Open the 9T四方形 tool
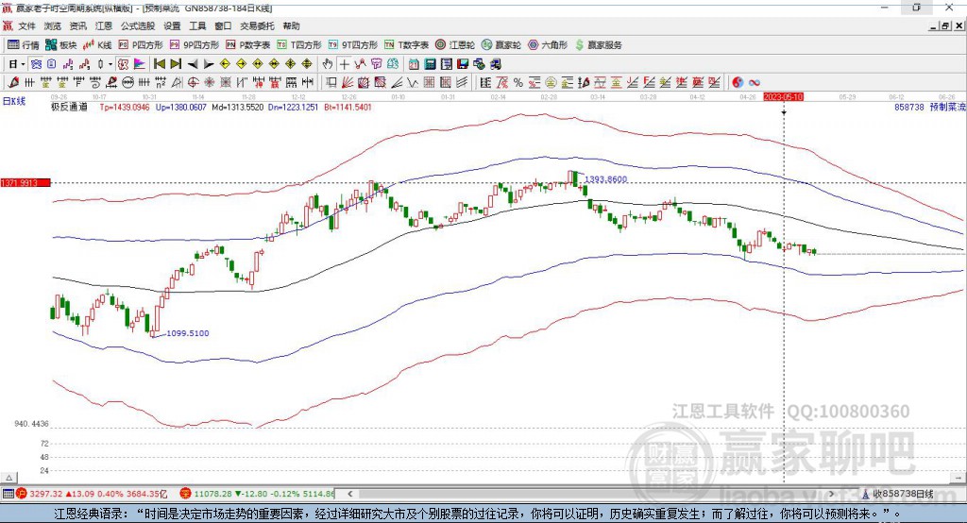This screenshot has height=523, width=967. [x=352, y=45]
